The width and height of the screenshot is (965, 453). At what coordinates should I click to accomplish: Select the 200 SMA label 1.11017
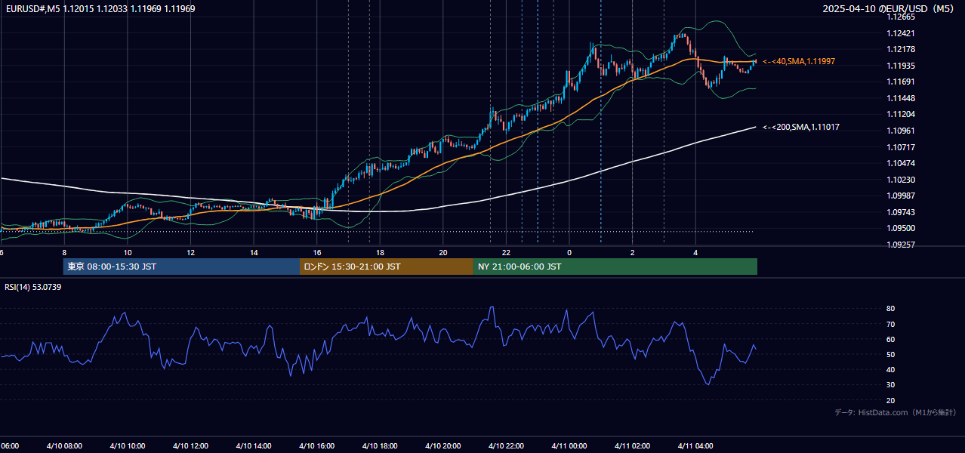click(800, 127)
